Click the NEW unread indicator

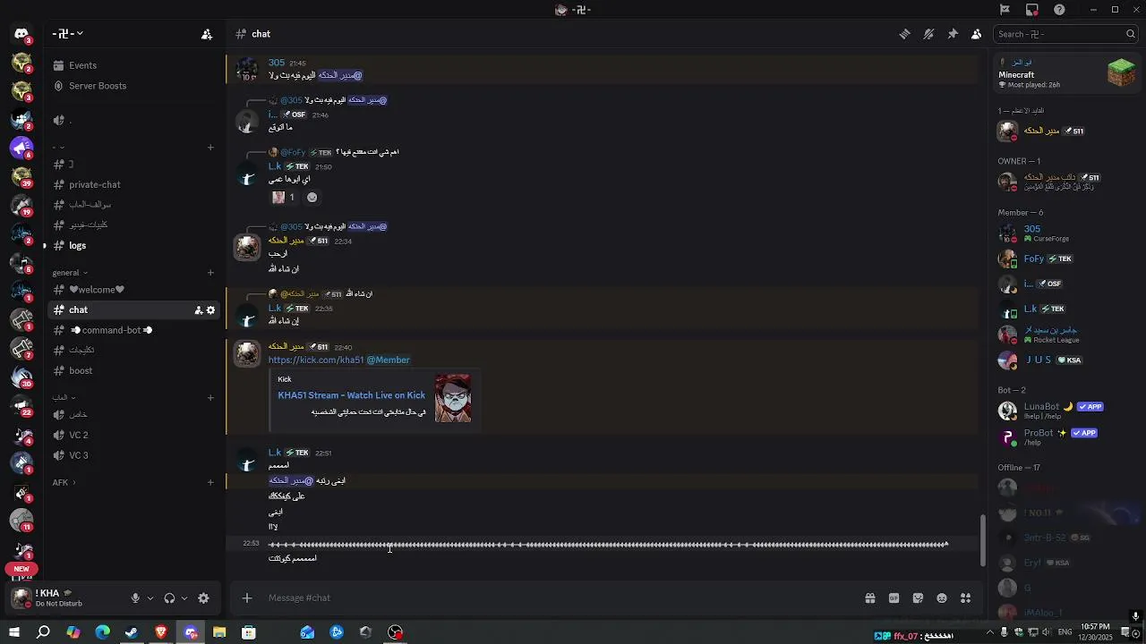pos(21,569)
